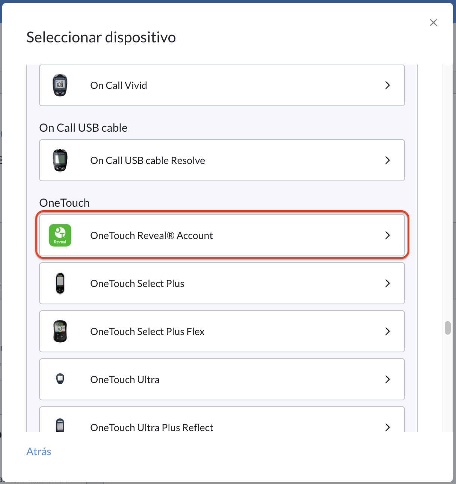The image size is (456, 484).
Task: Click the Seleccionar dispositivo title
Action: [101, 37]
